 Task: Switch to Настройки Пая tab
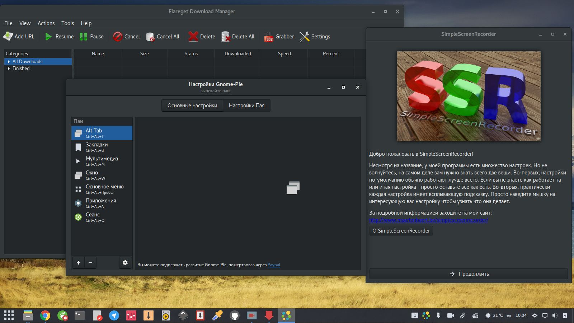[x=246, y=106]
